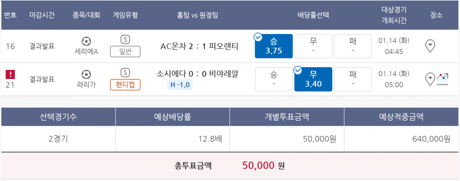
Task: Click the red exclamation alert icon
Action: (x=10, y=74)
